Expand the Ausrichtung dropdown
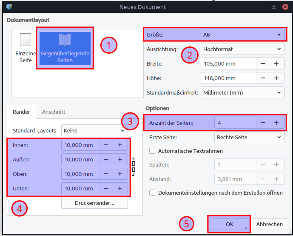 242,49
